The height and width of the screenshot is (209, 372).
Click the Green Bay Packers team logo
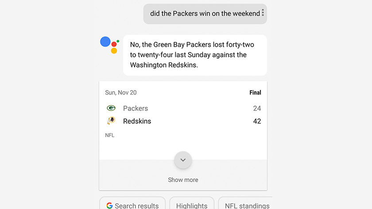pos(111,108)
